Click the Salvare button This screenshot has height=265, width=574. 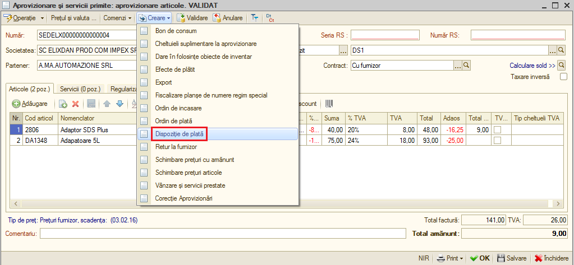(511, 258)
